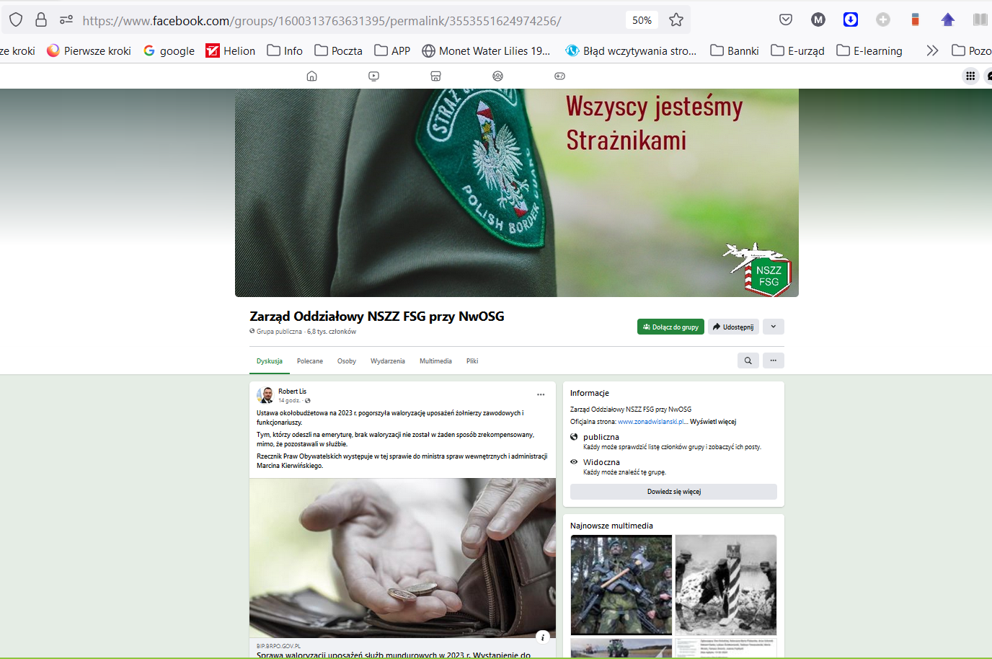Expand the dropdown next to Udostępnij

(773, 327)
